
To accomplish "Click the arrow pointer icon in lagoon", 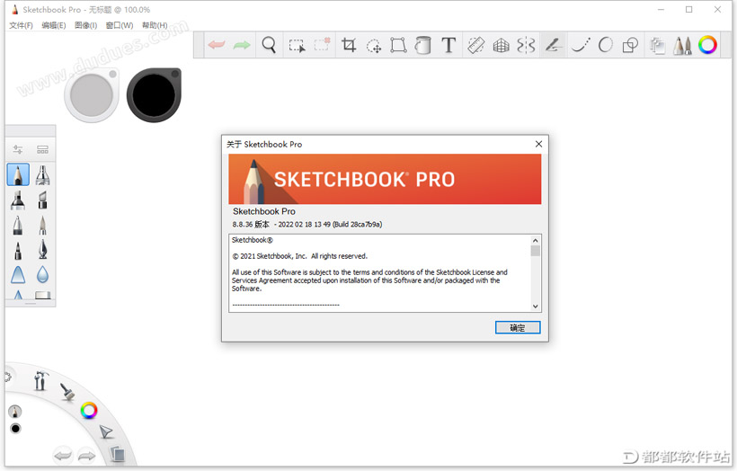I will [106, 431].
